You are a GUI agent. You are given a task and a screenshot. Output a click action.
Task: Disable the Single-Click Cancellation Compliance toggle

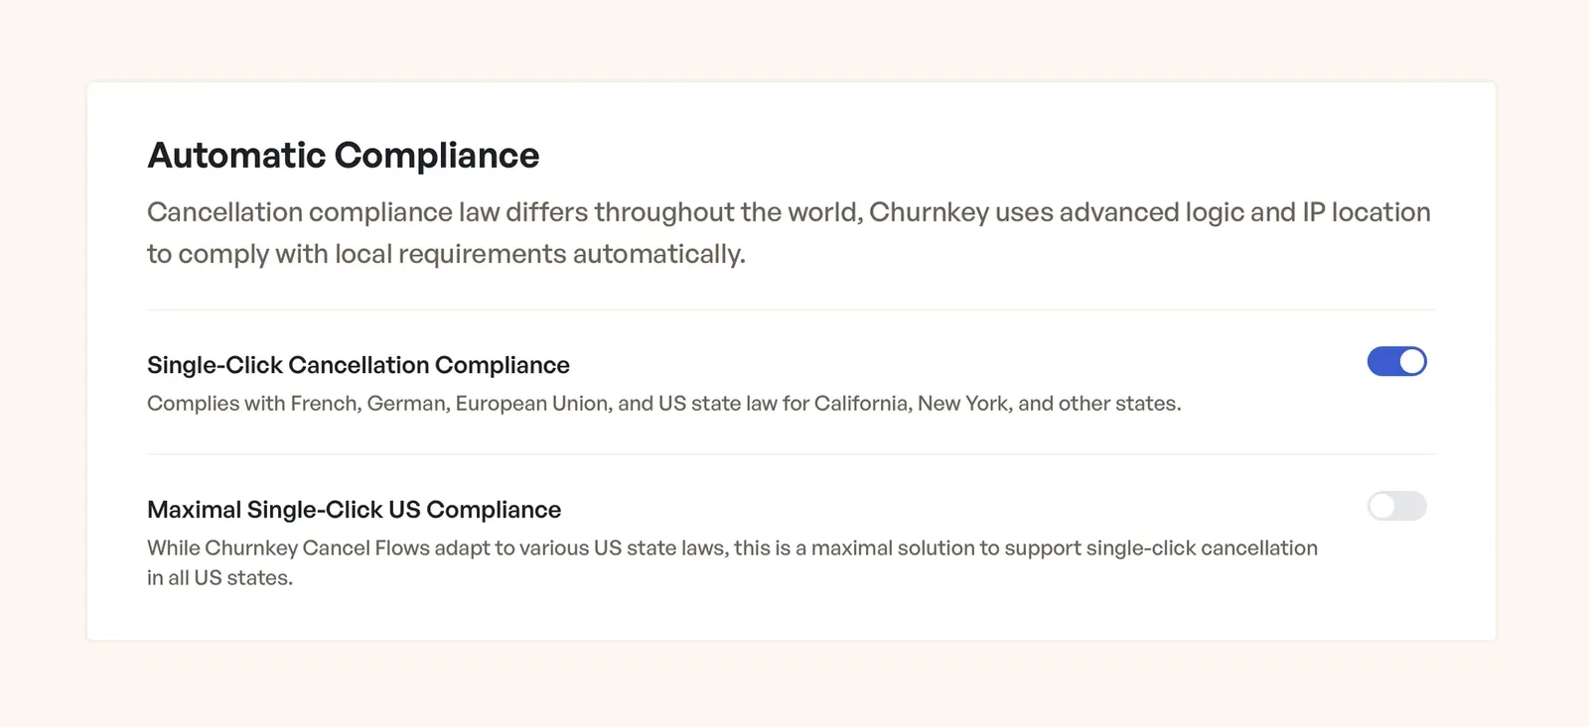pos(1396,362)
